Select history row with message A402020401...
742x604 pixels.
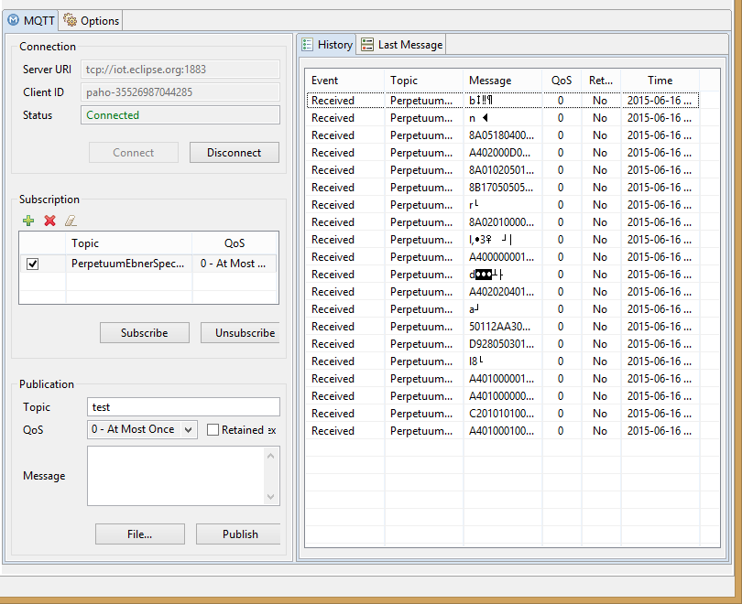tap(503, 292)
